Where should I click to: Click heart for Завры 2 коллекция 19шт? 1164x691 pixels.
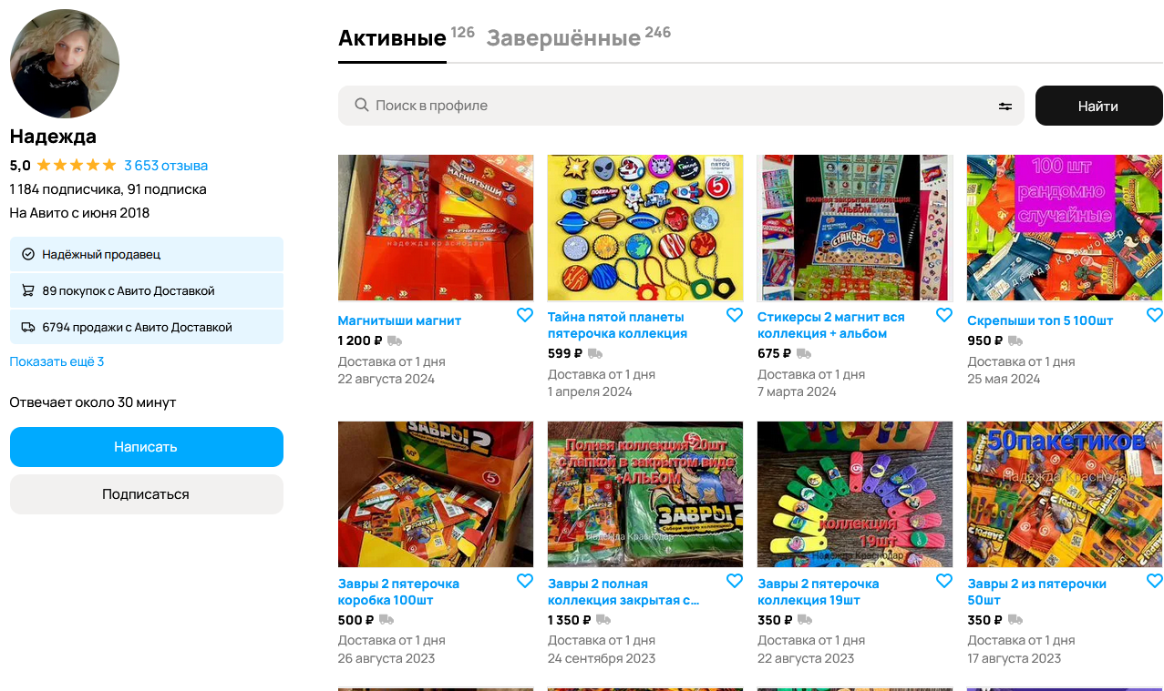tap(944, 581)
